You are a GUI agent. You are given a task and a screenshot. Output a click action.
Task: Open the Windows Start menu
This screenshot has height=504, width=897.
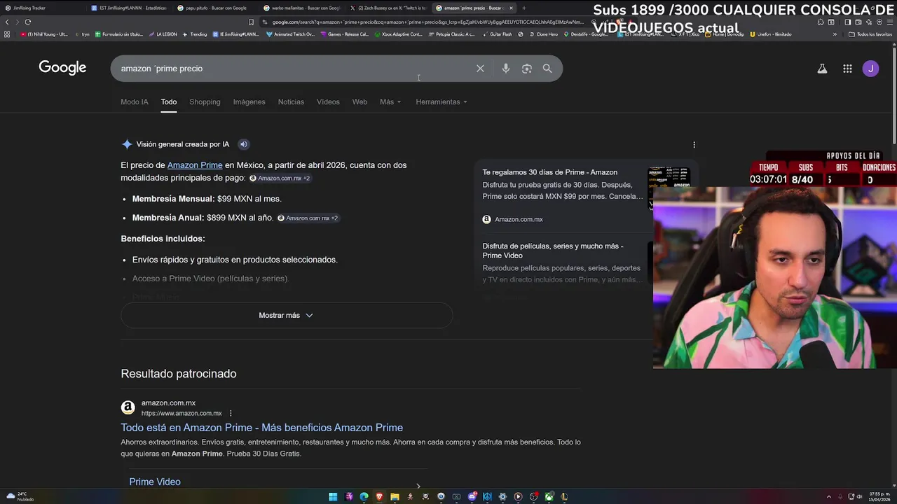pos(333,497)
